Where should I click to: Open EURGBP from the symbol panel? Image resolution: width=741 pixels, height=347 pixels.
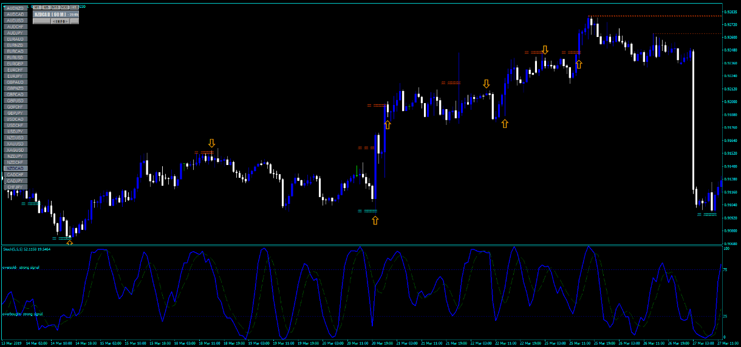pyautogui.click(x=15, y=64)
